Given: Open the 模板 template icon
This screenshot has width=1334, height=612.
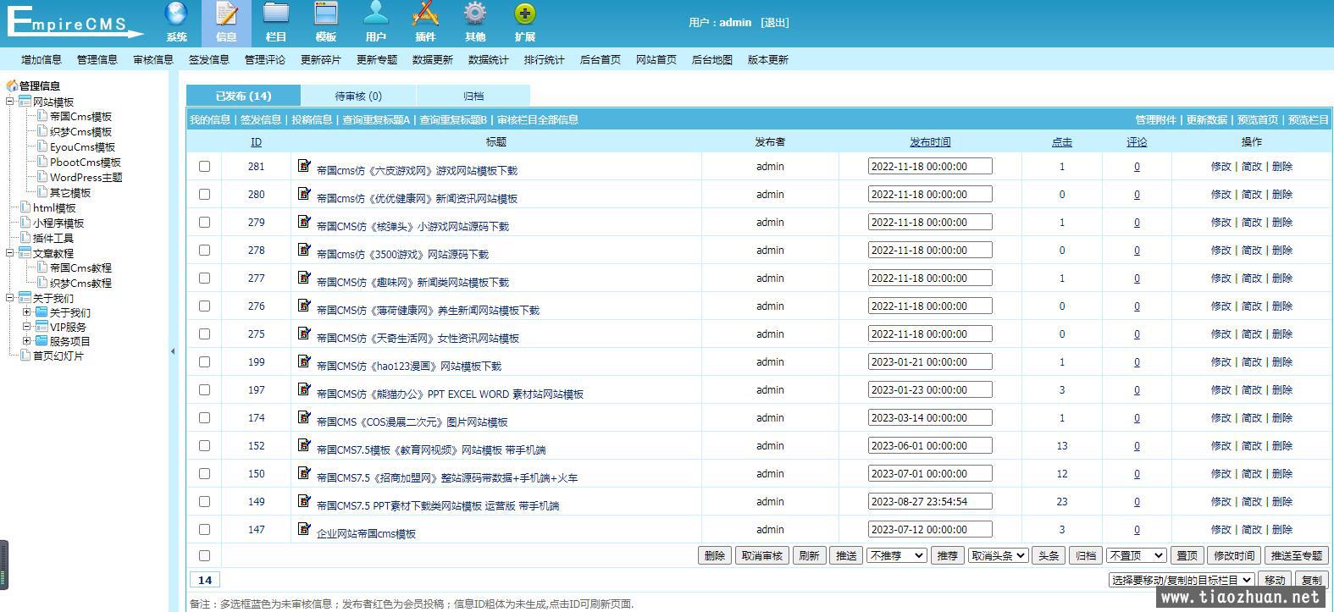Looking at the screenshot, I should point(326,14).
